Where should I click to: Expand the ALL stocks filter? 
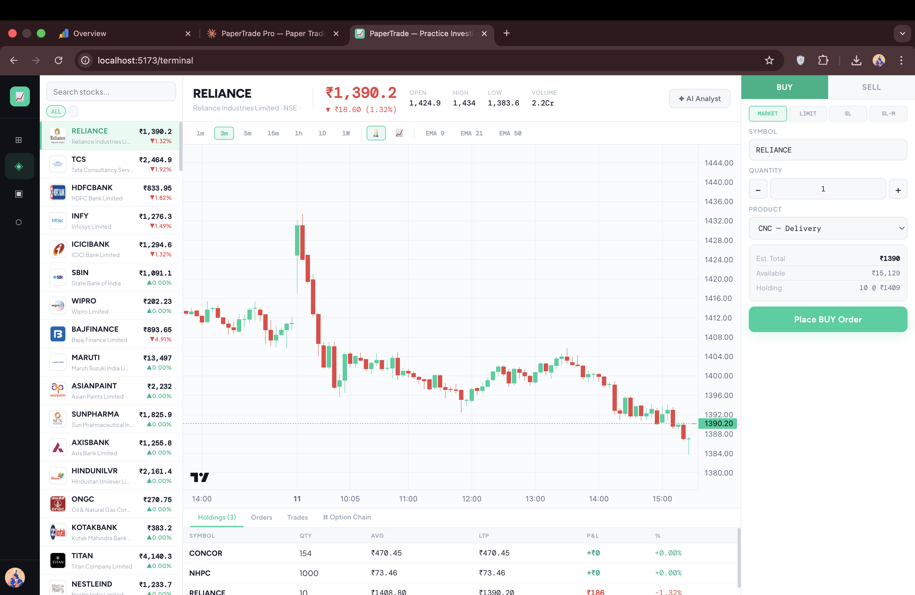coord(55,111)
